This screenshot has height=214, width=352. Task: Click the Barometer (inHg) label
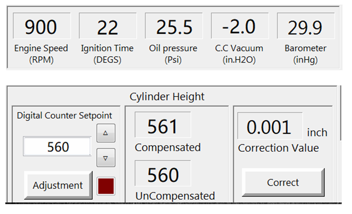pos(305,54)
